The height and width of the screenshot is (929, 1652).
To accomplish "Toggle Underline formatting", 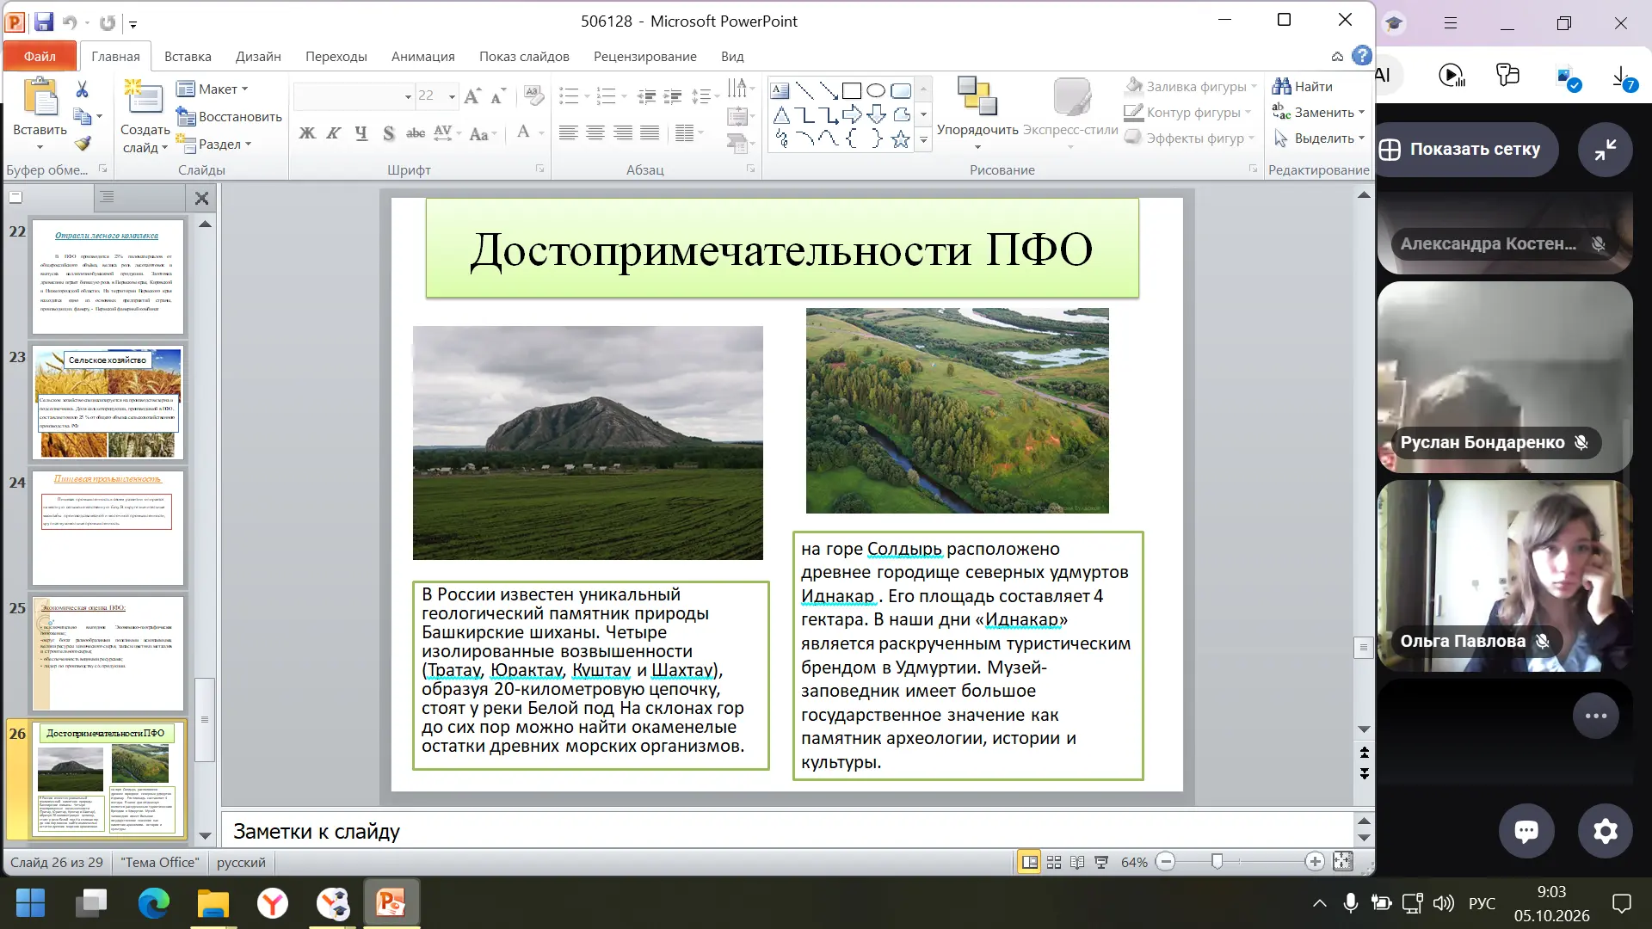I will pyautogui.click(x=361, y=133).
